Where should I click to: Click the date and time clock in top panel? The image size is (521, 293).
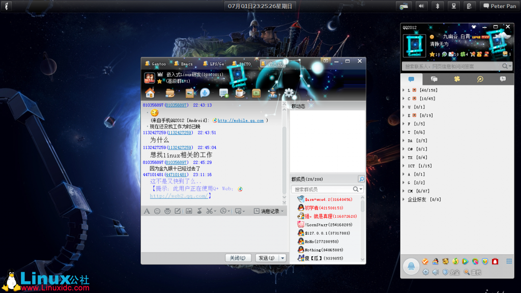260,6
